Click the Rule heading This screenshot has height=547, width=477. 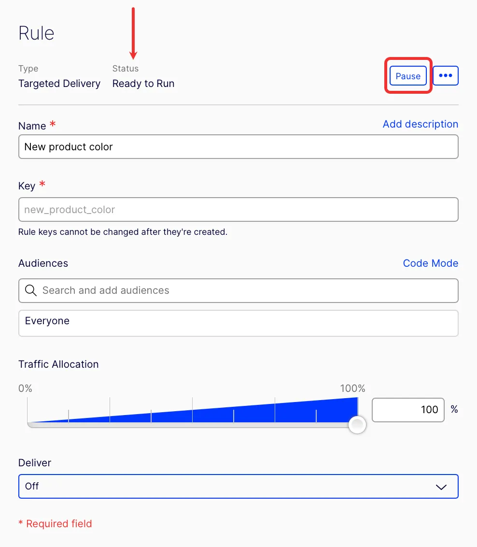tap(36, 33)
